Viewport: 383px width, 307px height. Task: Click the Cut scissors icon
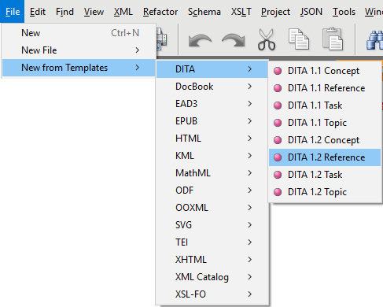click(x=267, y=39)
